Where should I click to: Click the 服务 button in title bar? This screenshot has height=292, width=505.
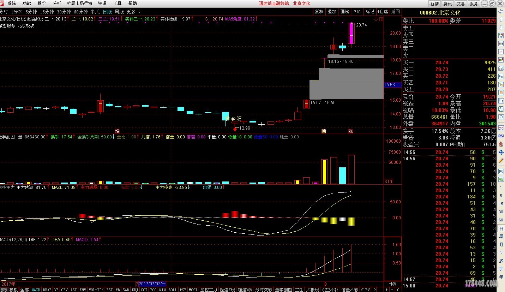click(474, 4)
